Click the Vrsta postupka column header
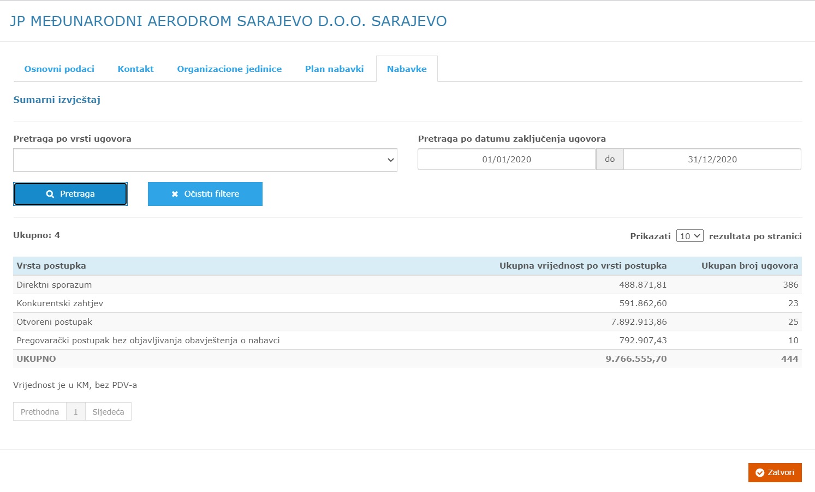This screenshot has height=492, width=815. [51, 266]
